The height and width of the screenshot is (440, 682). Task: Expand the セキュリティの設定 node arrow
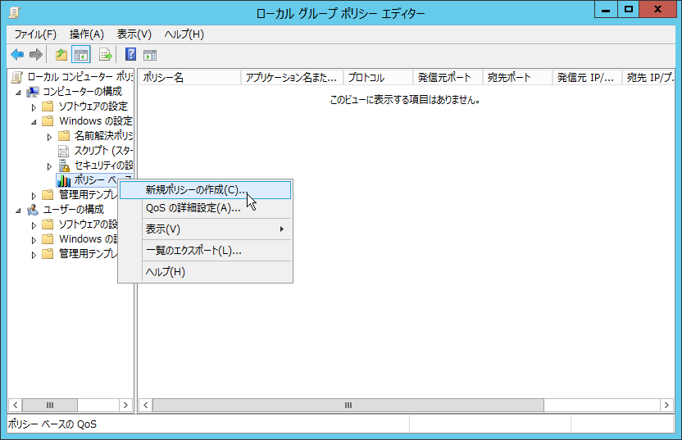[x=49, y=166]
